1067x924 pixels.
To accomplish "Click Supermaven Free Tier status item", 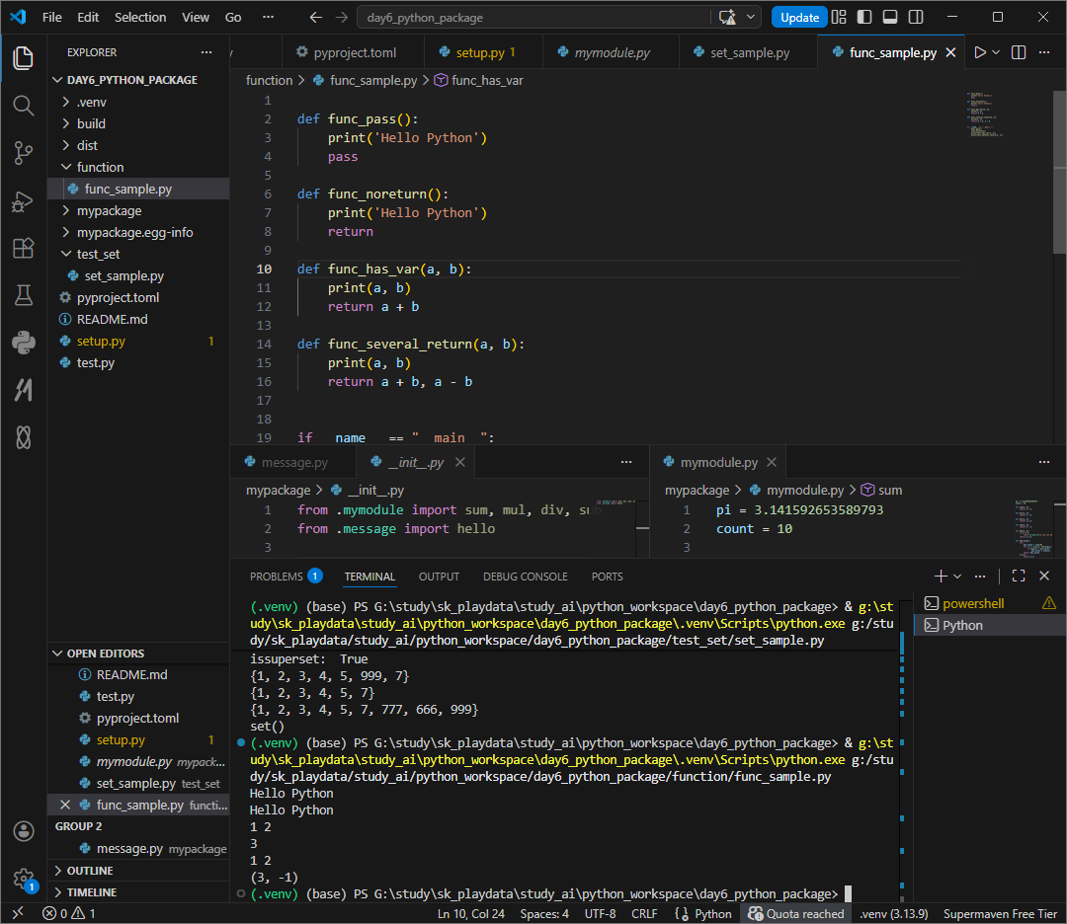I will [1000, 913].
